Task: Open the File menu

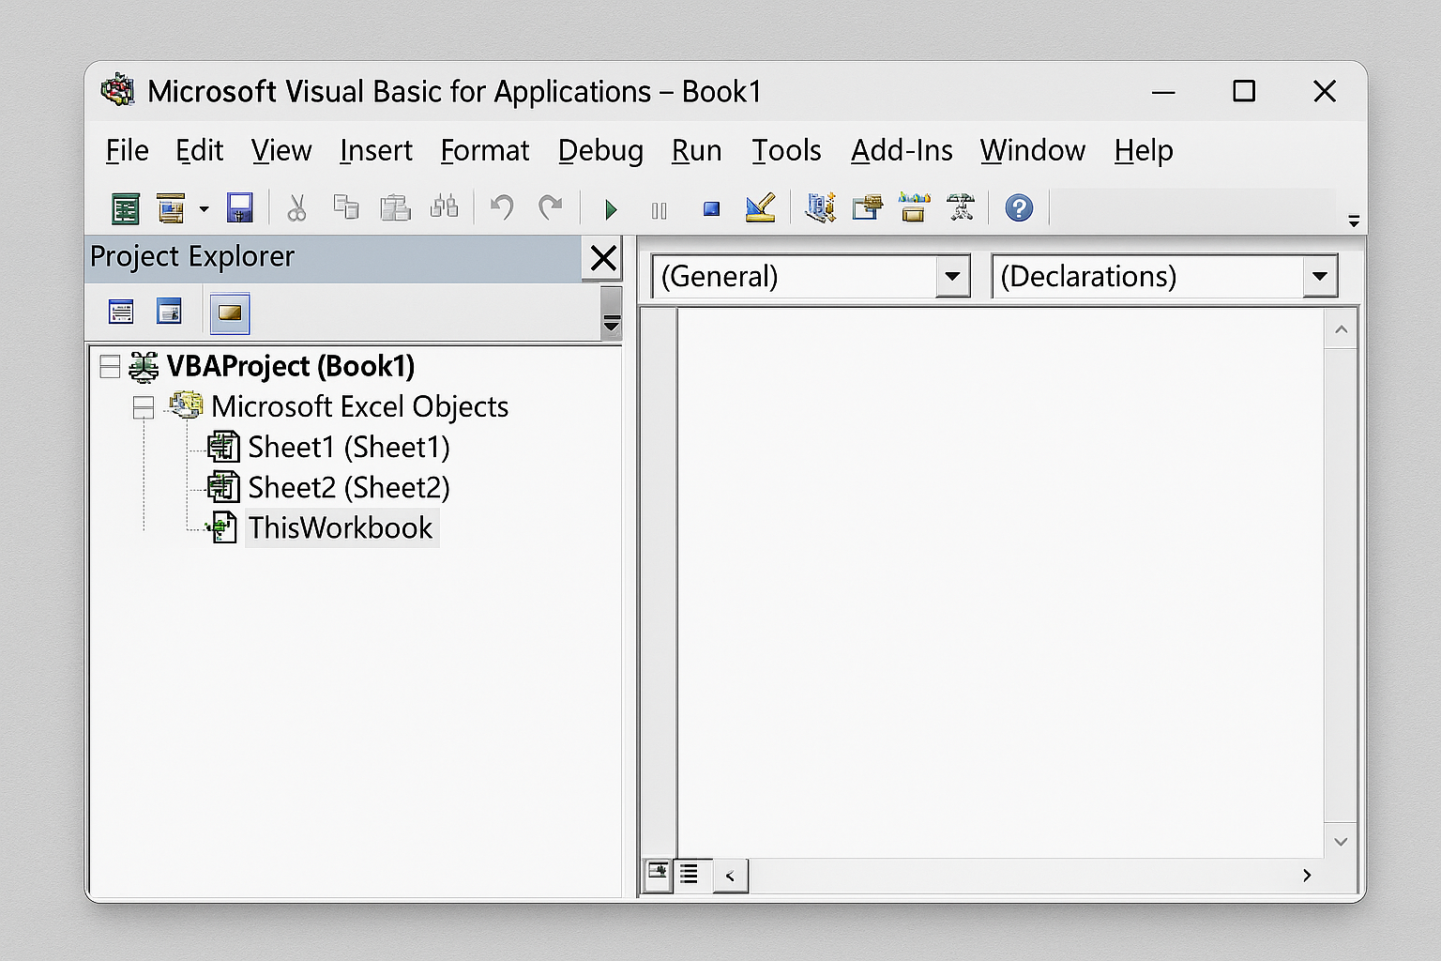Action: 127,150
